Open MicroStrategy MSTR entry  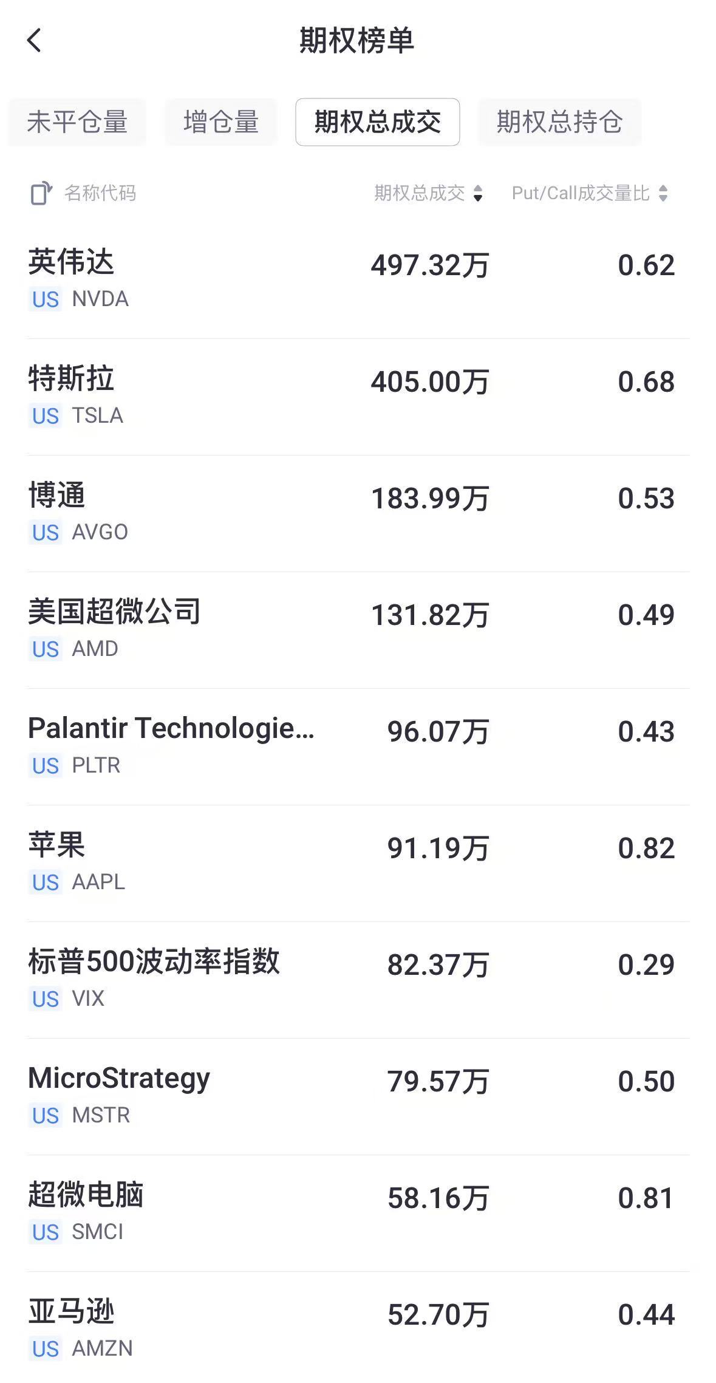coord(358,1096)
